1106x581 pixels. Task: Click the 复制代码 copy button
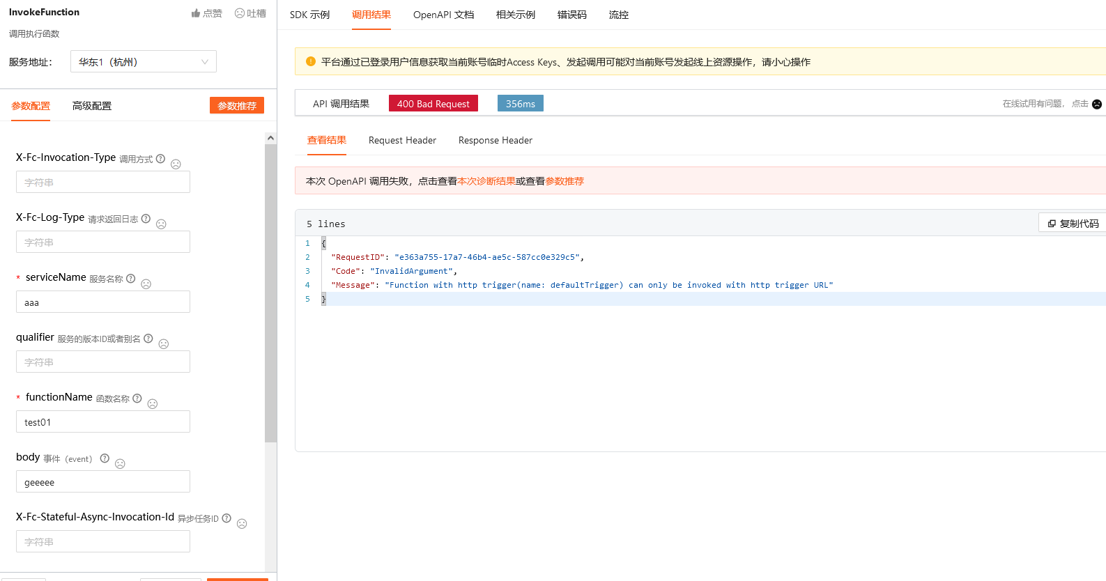[x=1073, y=223]
